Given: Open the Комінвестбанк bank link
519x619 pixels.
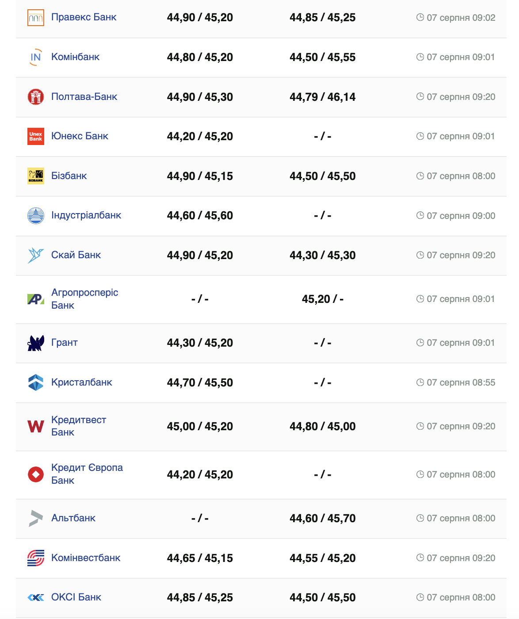Looking at the screenshot, I should [x=86, y=558].
